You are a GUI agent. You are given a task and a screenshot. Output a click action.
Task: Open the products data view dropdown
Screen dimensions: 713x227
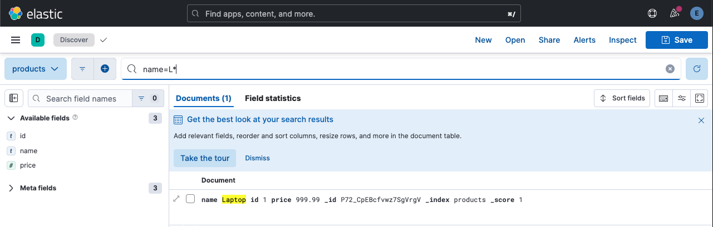pos(36,69)
